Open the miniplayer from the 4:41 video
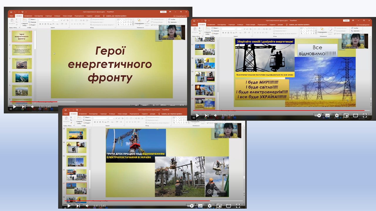The image size is (376, 211). coord(219,206)
